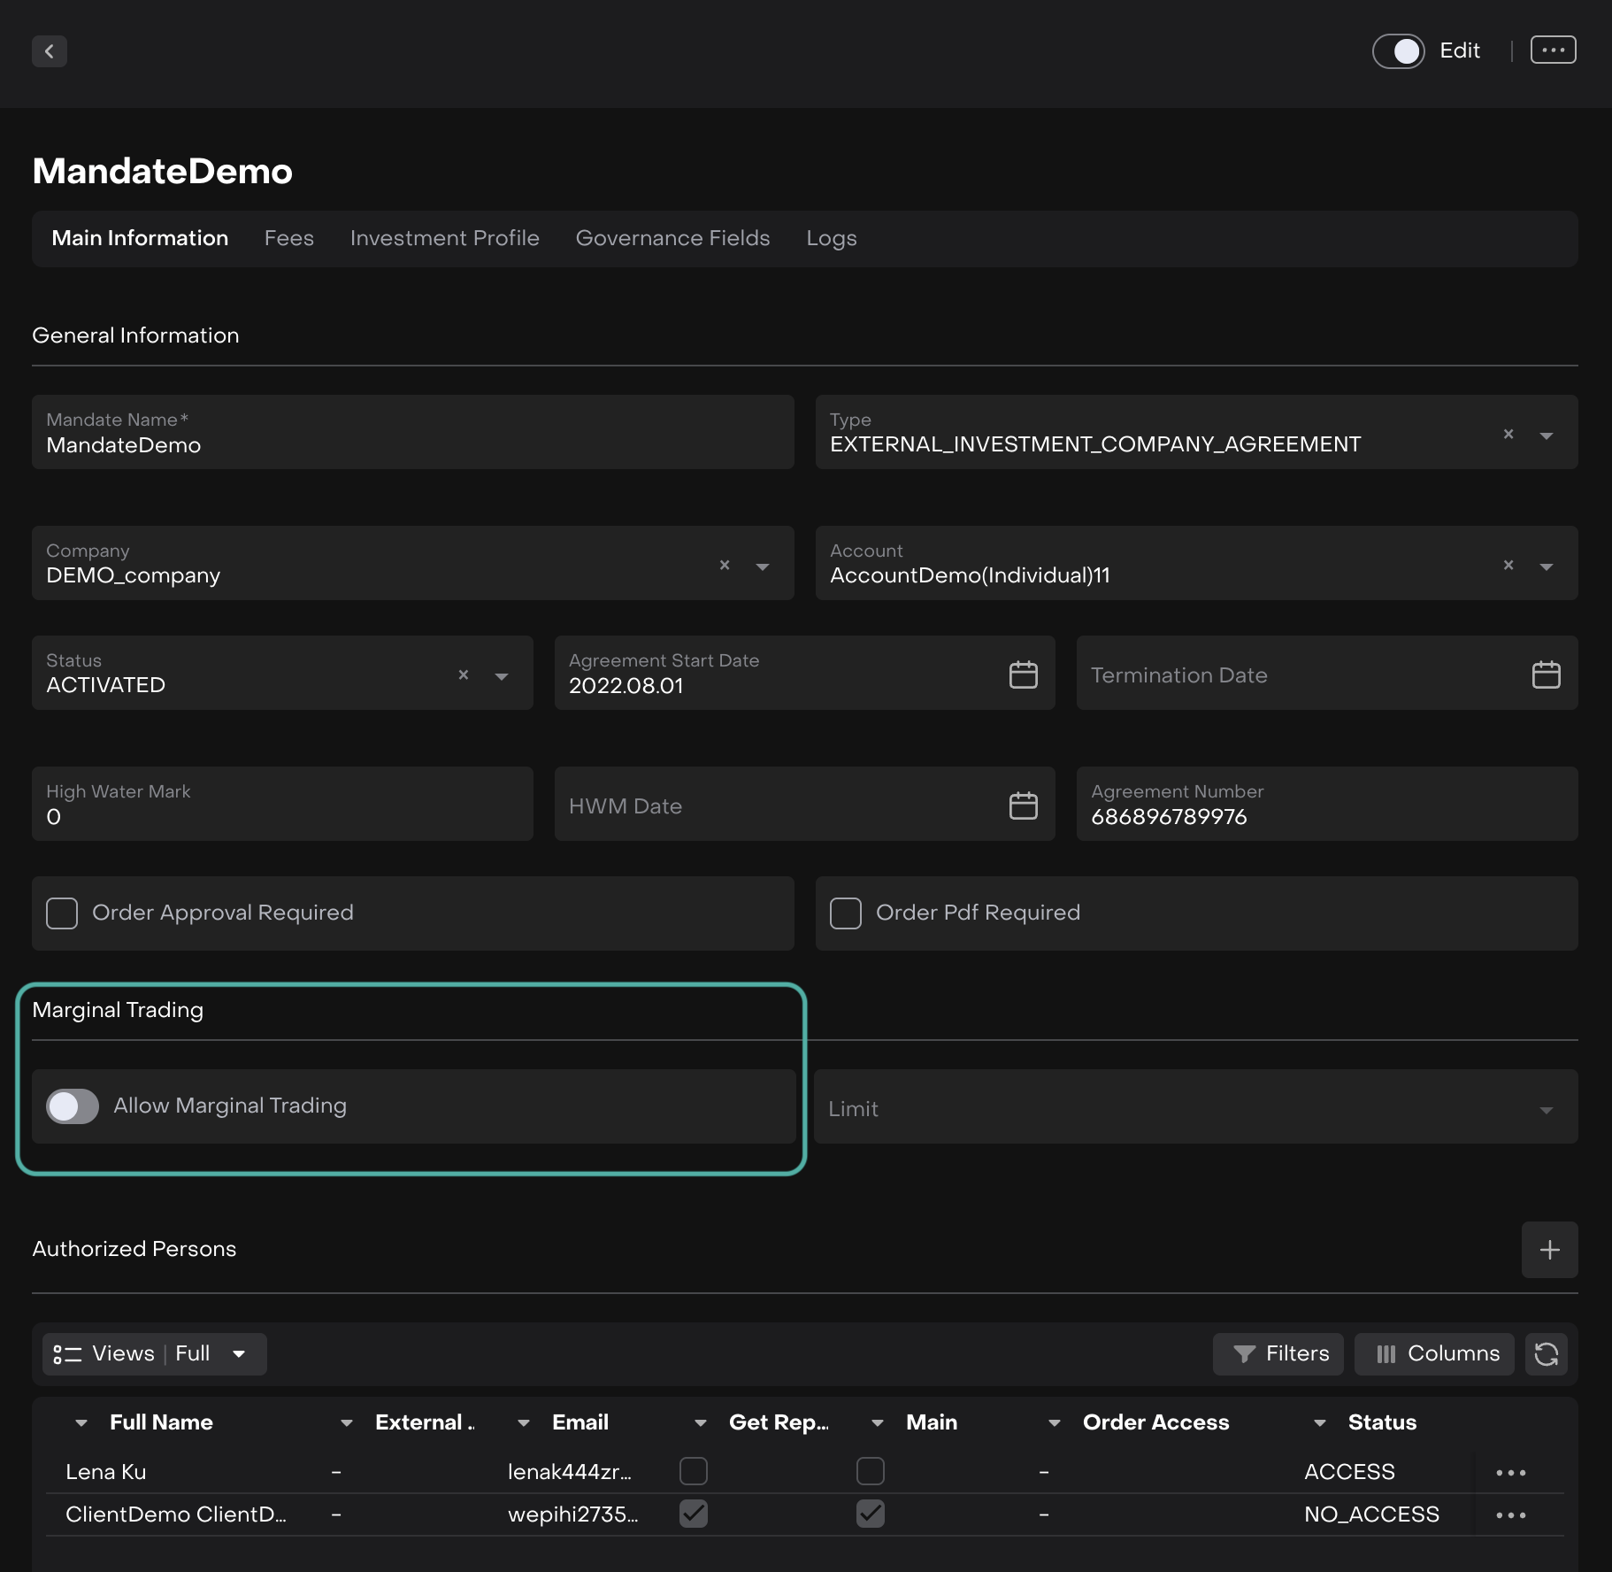Toggle the Edit mode switch
Image resolution: width=1612 pixels, height=1572 pixels.
1398,51
